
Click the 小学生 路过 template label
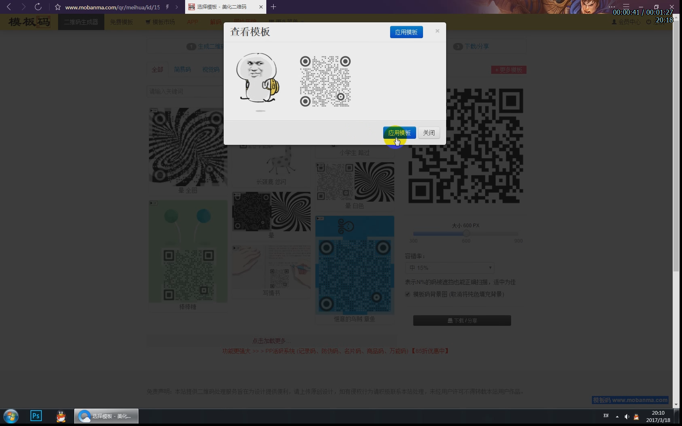click(x=355, y=153)
